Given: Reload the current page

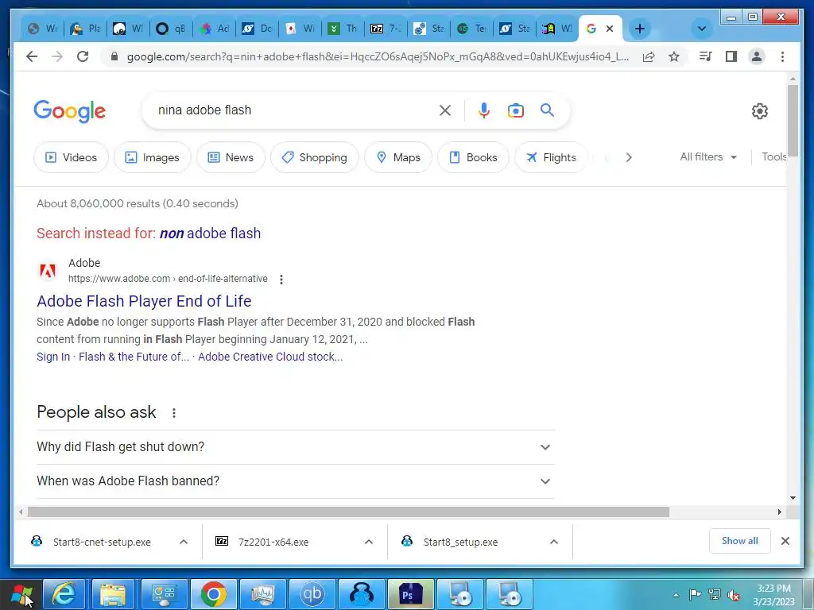Looking at the screenshot, I should (83, 56).
